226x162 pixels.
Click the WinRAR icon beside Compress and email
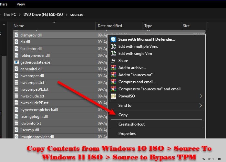(x=113, y=82)
